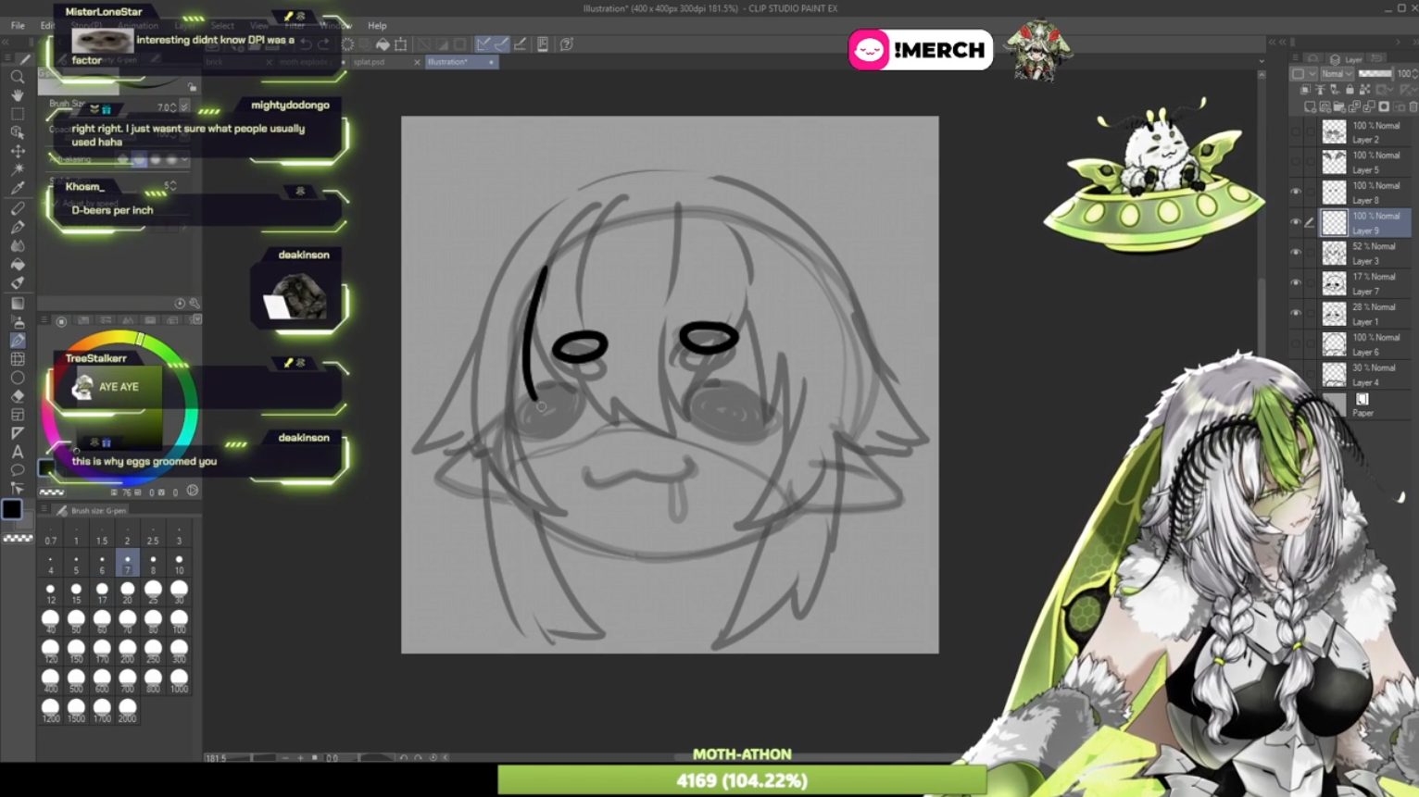Hide Layer 8 with its eye icon
The image size is (1419, 797).
[x=1296, y=192]
